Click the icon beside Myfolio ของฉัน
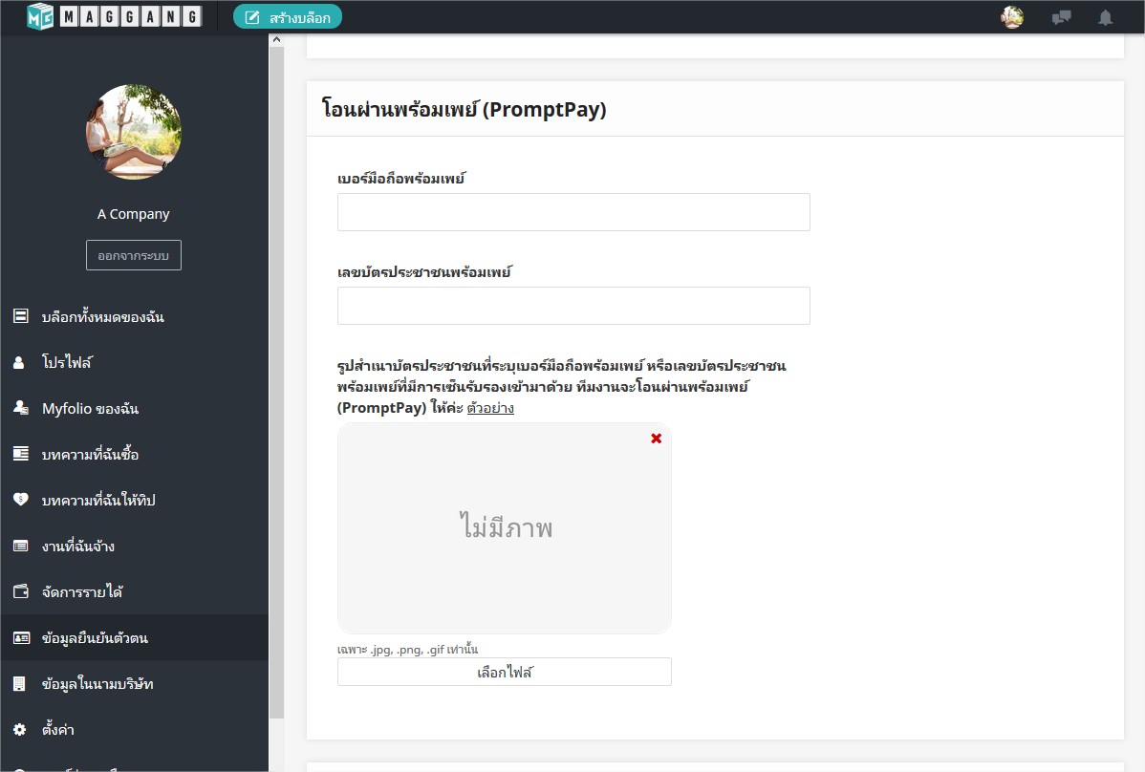1145x772 pixels. [21, 408]
